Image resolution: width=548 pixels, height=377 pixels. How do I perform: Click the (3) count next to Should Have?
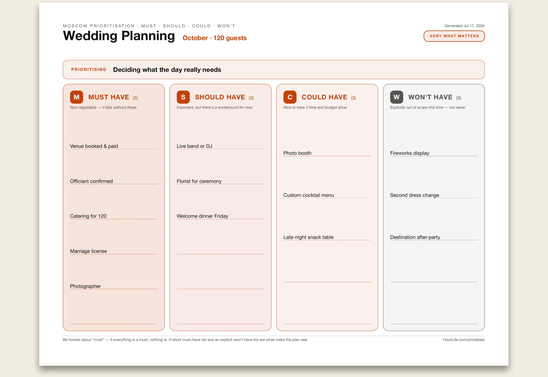(251, 98)
